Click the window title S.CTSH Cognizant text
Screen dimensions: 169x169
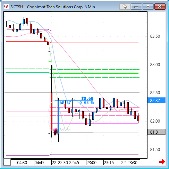[x=53, y=7]
